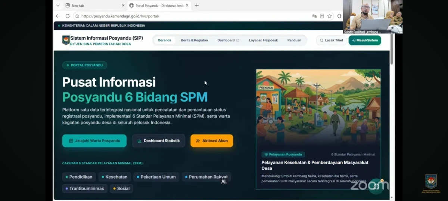Close the Portal Posyandu tab
This screenshot has width=448, height=201.
pyautogui.click(x=187, y=6)
